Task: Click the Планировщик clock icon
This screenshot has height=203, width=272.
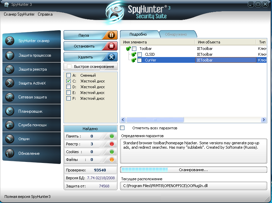Action: [10, 111]
